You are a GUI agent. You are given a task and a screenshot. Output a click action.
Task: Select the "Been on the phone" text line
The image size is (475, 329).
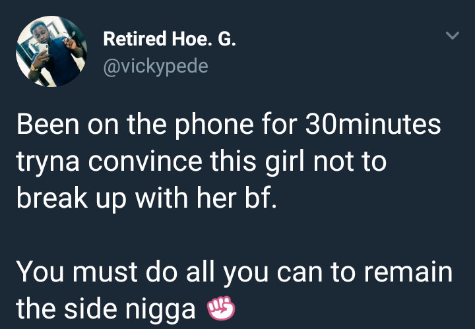tap(229, 125)
